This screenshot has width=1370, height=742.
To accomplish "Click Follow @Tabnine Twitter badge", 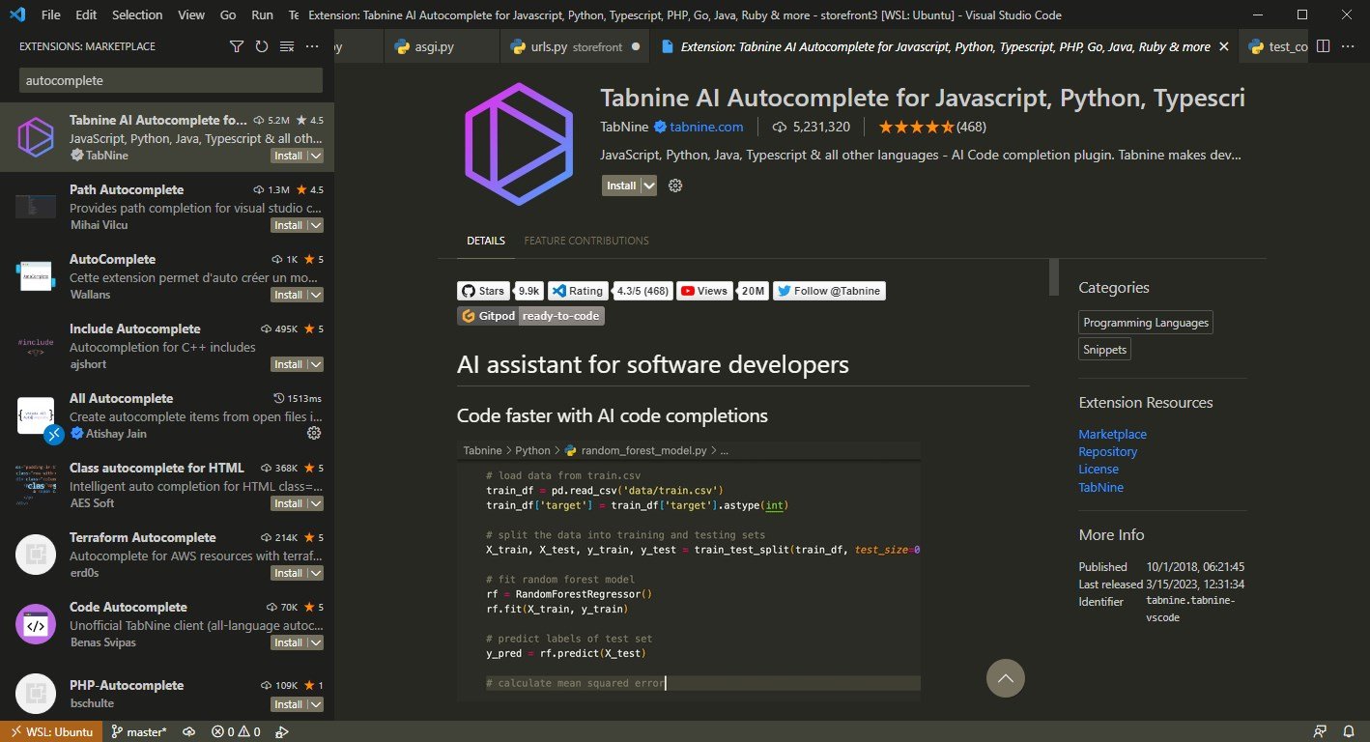I will 829,291.
